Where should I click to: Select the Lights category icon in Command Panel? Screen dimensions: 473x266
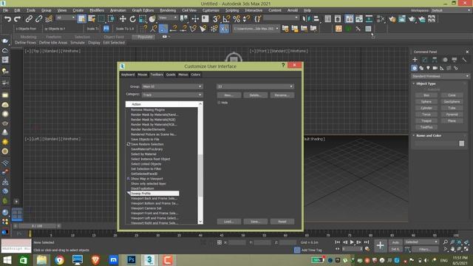tap(428, 68)
